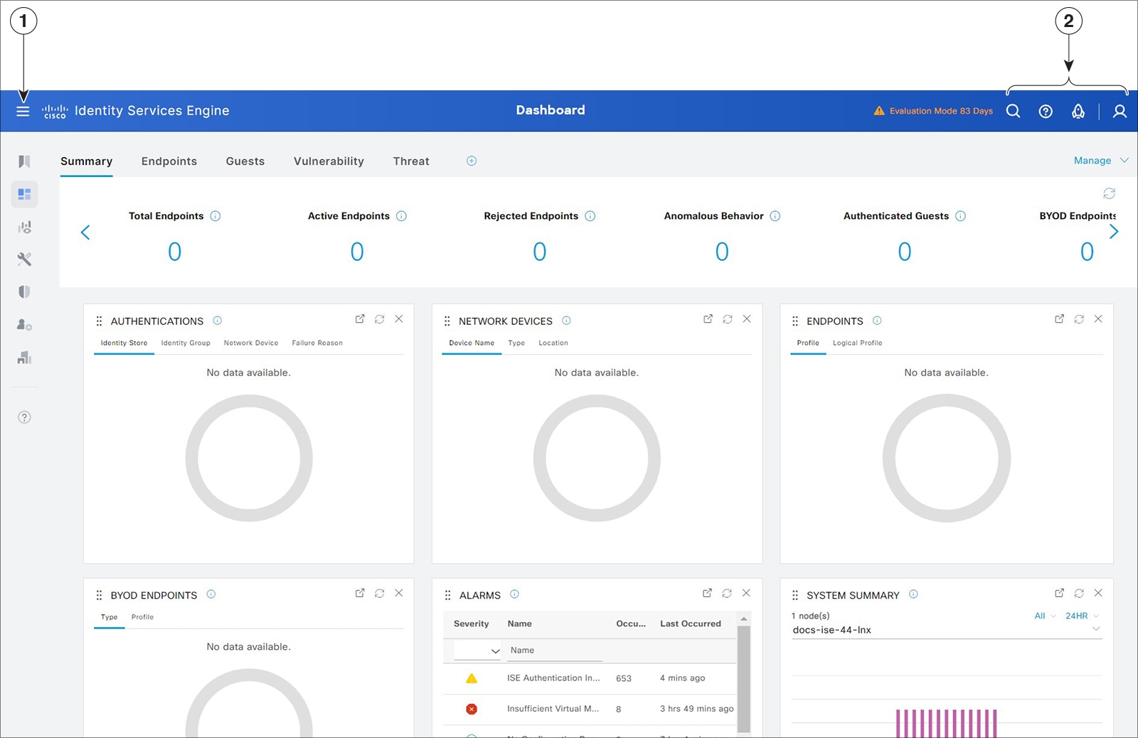Show info for Total Endpoints
The image size is (1138, 738).
click(x=216, y=216)
